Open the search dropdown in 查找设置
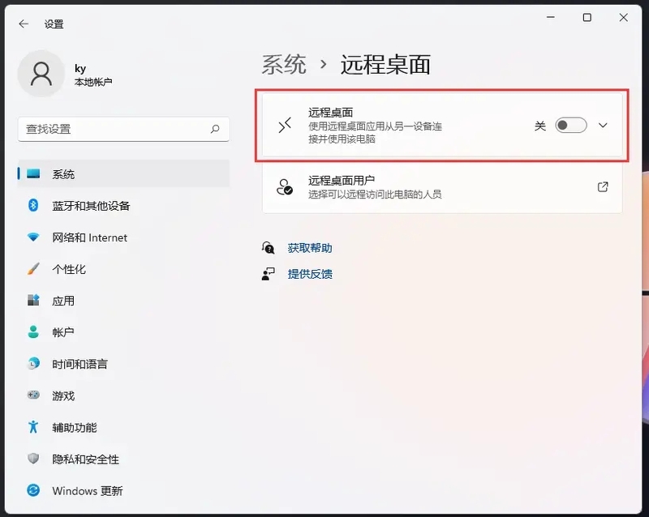The height and width of the screenshot is (517, 649). tap(214, 130)
